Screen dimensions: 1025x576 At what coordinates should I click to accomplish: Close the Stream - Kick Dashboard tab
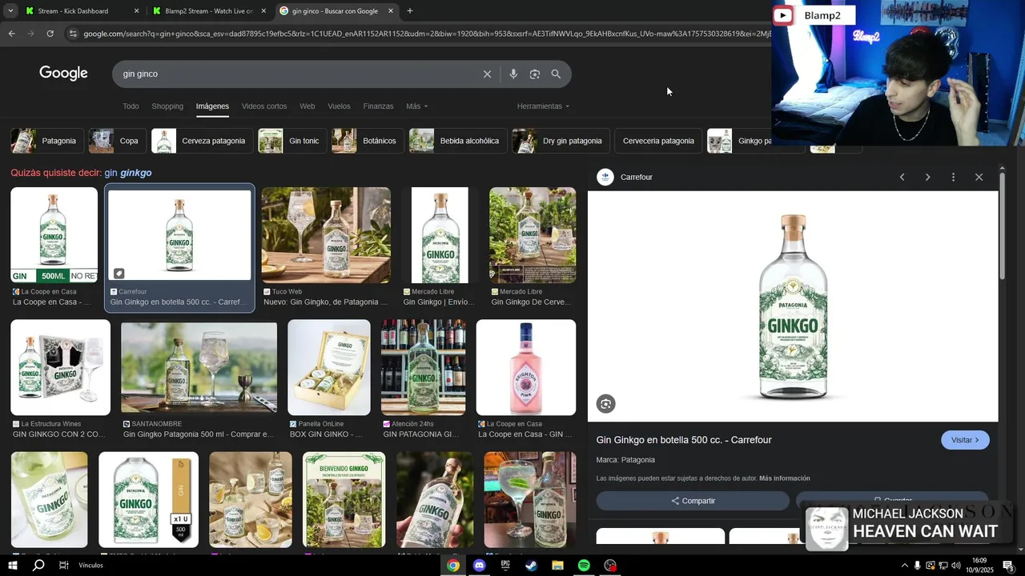[136, 11]
